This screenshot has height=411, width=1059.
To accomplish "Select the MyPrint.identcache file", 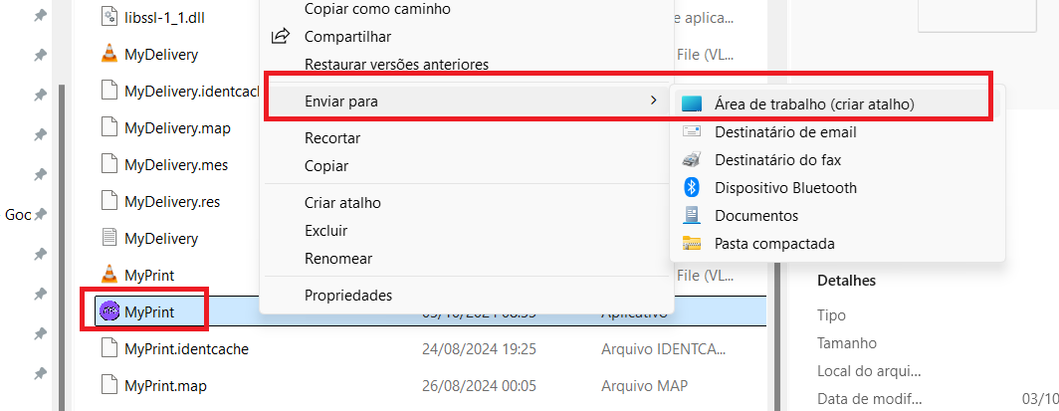I will (186, 348).
